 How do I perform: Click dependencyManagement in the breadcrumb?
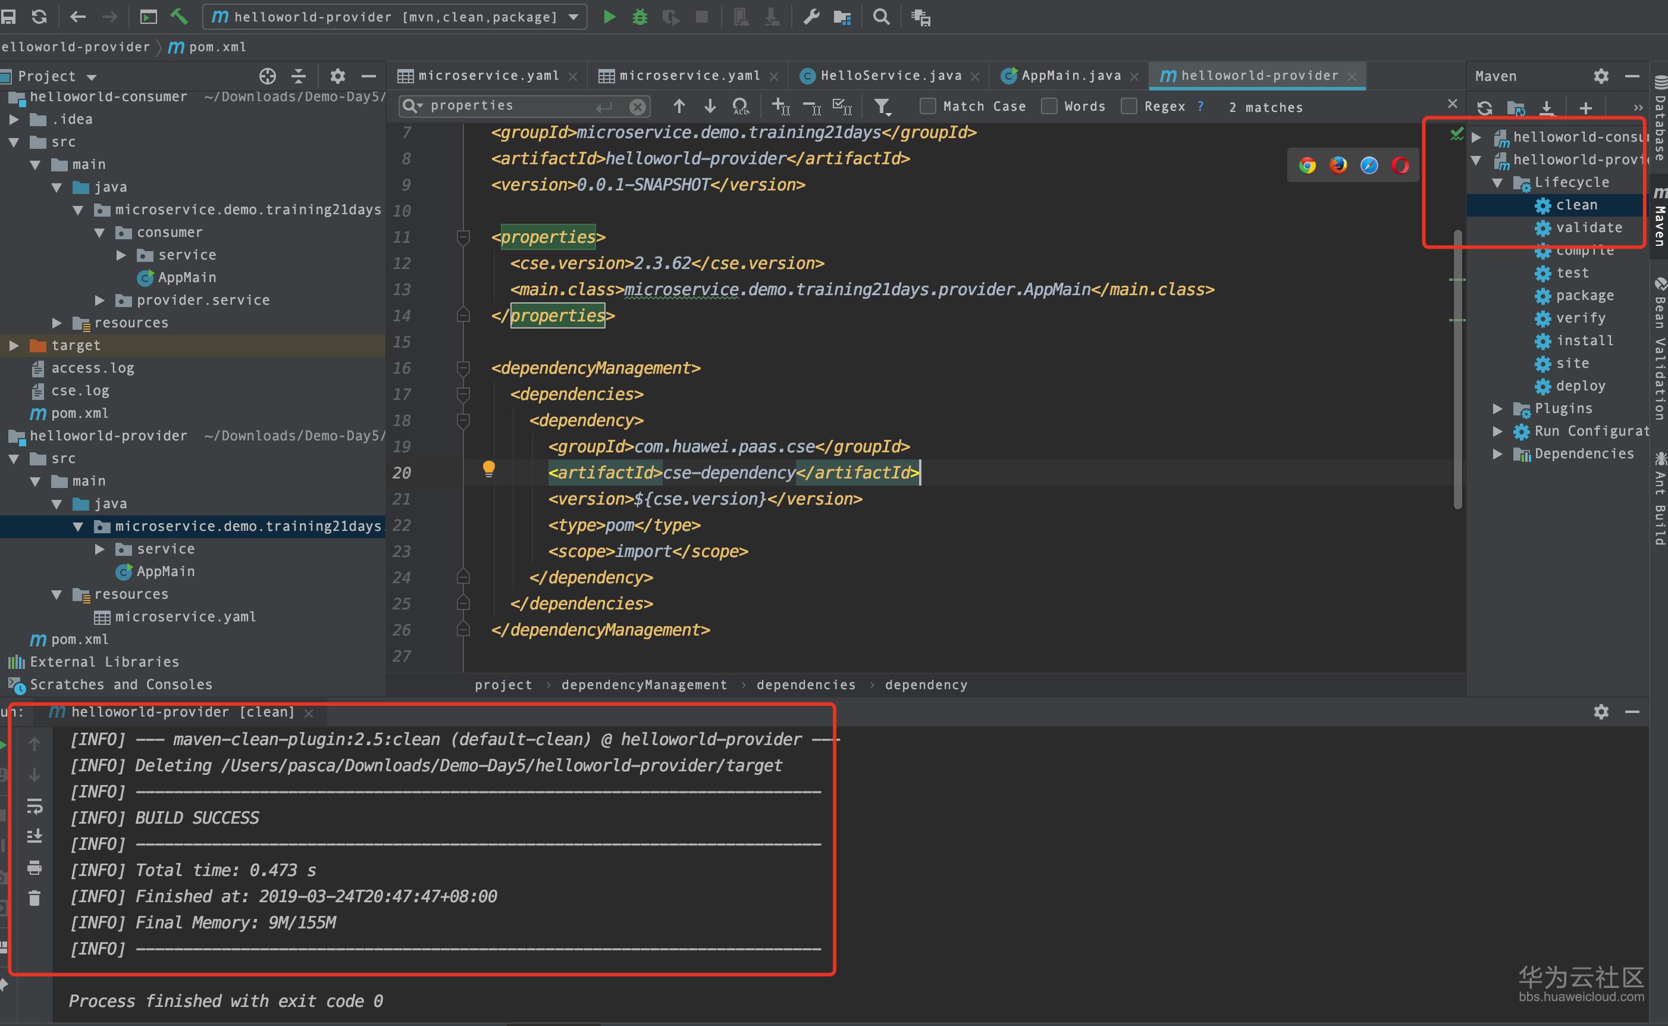pos(644,684)
